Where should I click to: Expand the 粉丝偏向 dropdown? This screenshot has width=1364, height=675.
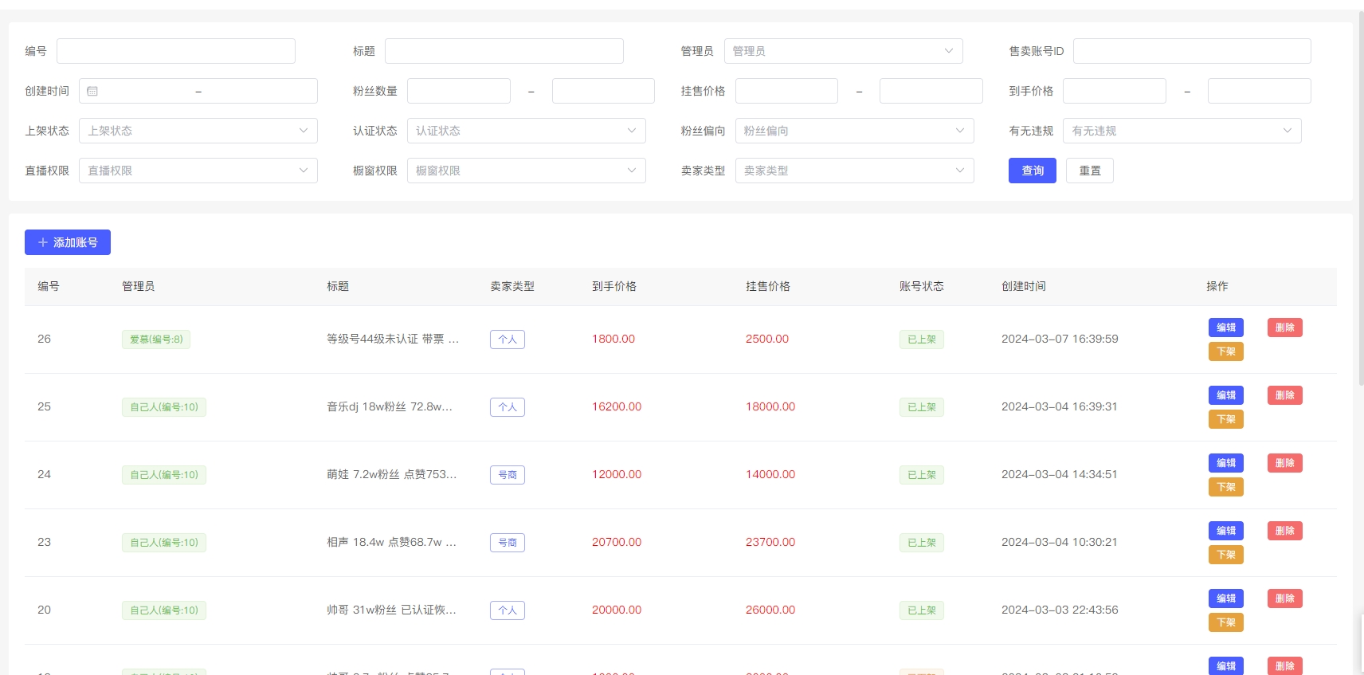pyautogui.click(x=854, y=131)
